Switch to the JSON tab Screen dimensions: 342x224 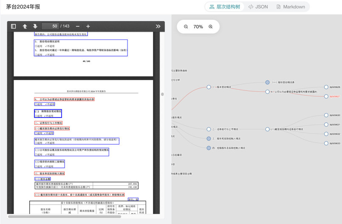(x=258, y=7)
